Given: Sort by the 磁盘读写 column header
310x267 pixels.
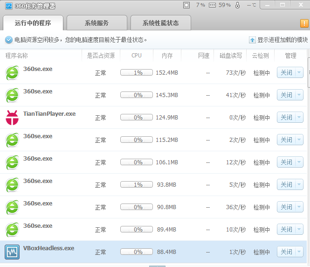Looking at the screenshot, I should (x=231, y=56).
